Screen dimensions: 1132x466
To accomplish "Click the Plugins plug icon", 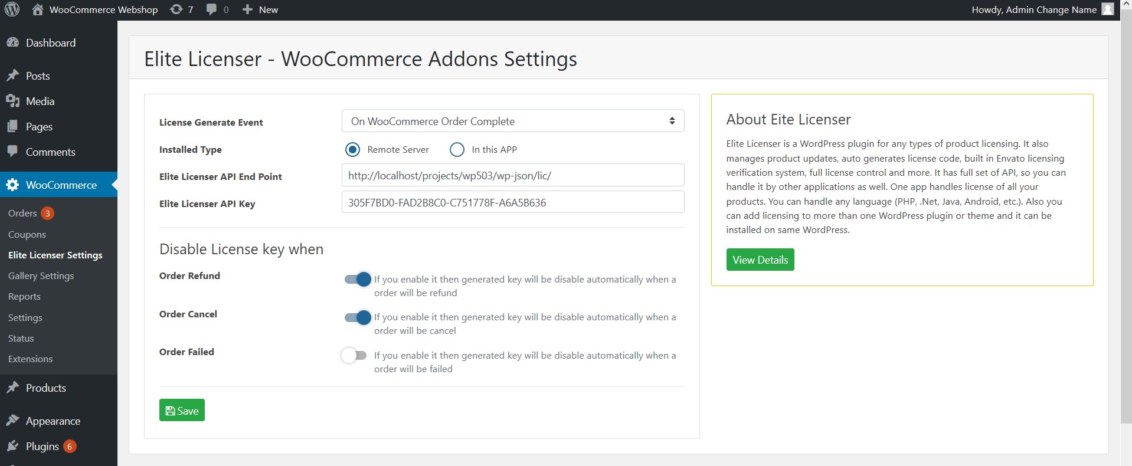I will [12, 446].
